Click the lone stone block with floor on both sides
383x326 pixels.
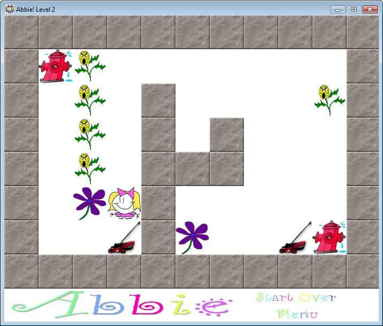(x=227, y=135)
